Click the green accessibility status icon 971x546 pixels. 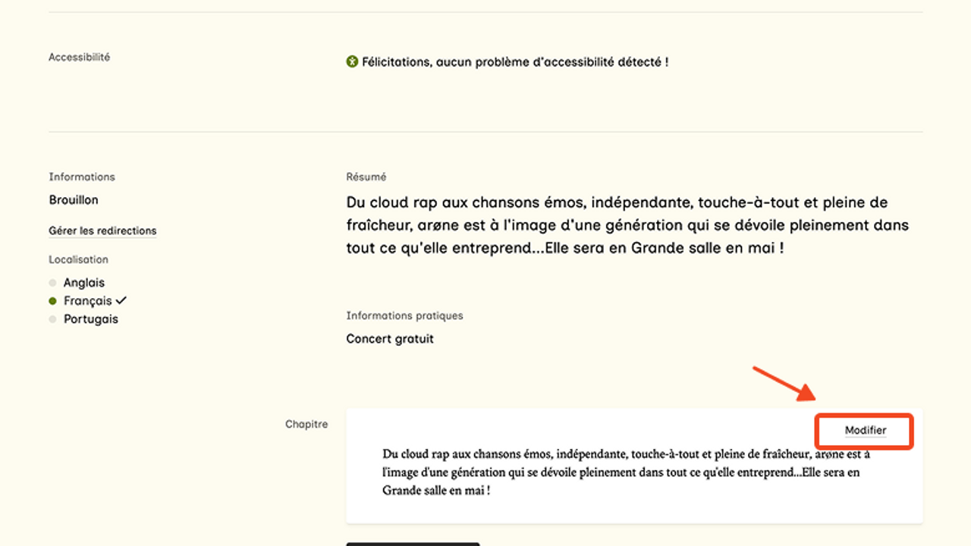352,62
